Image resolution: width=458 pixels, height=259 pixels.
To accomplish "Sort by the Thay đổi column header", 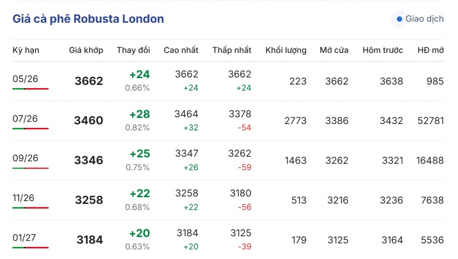I will click(133, 50).
